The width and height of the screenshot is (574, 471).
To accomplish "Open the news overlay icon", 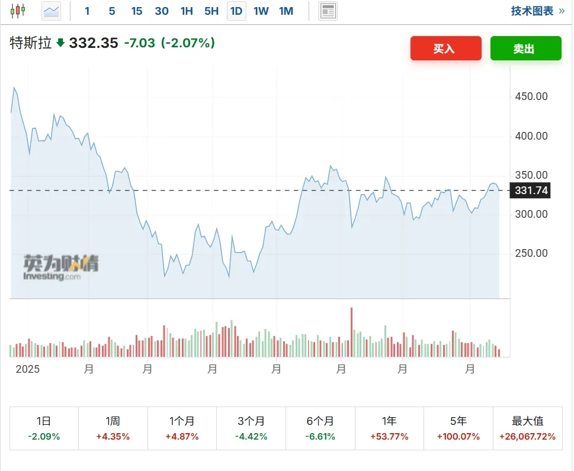I will [x=328, y=11].
